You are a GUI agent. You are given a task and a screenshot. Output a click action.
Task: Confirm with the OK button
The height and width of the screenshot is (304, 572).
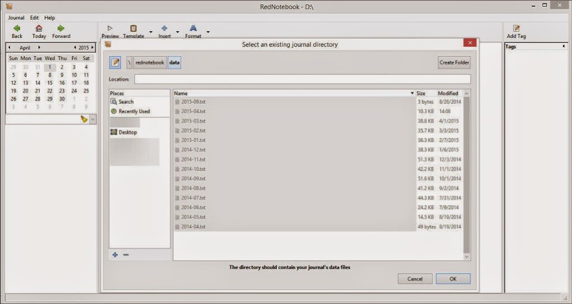pyautogui.click(x=453, y=278)
